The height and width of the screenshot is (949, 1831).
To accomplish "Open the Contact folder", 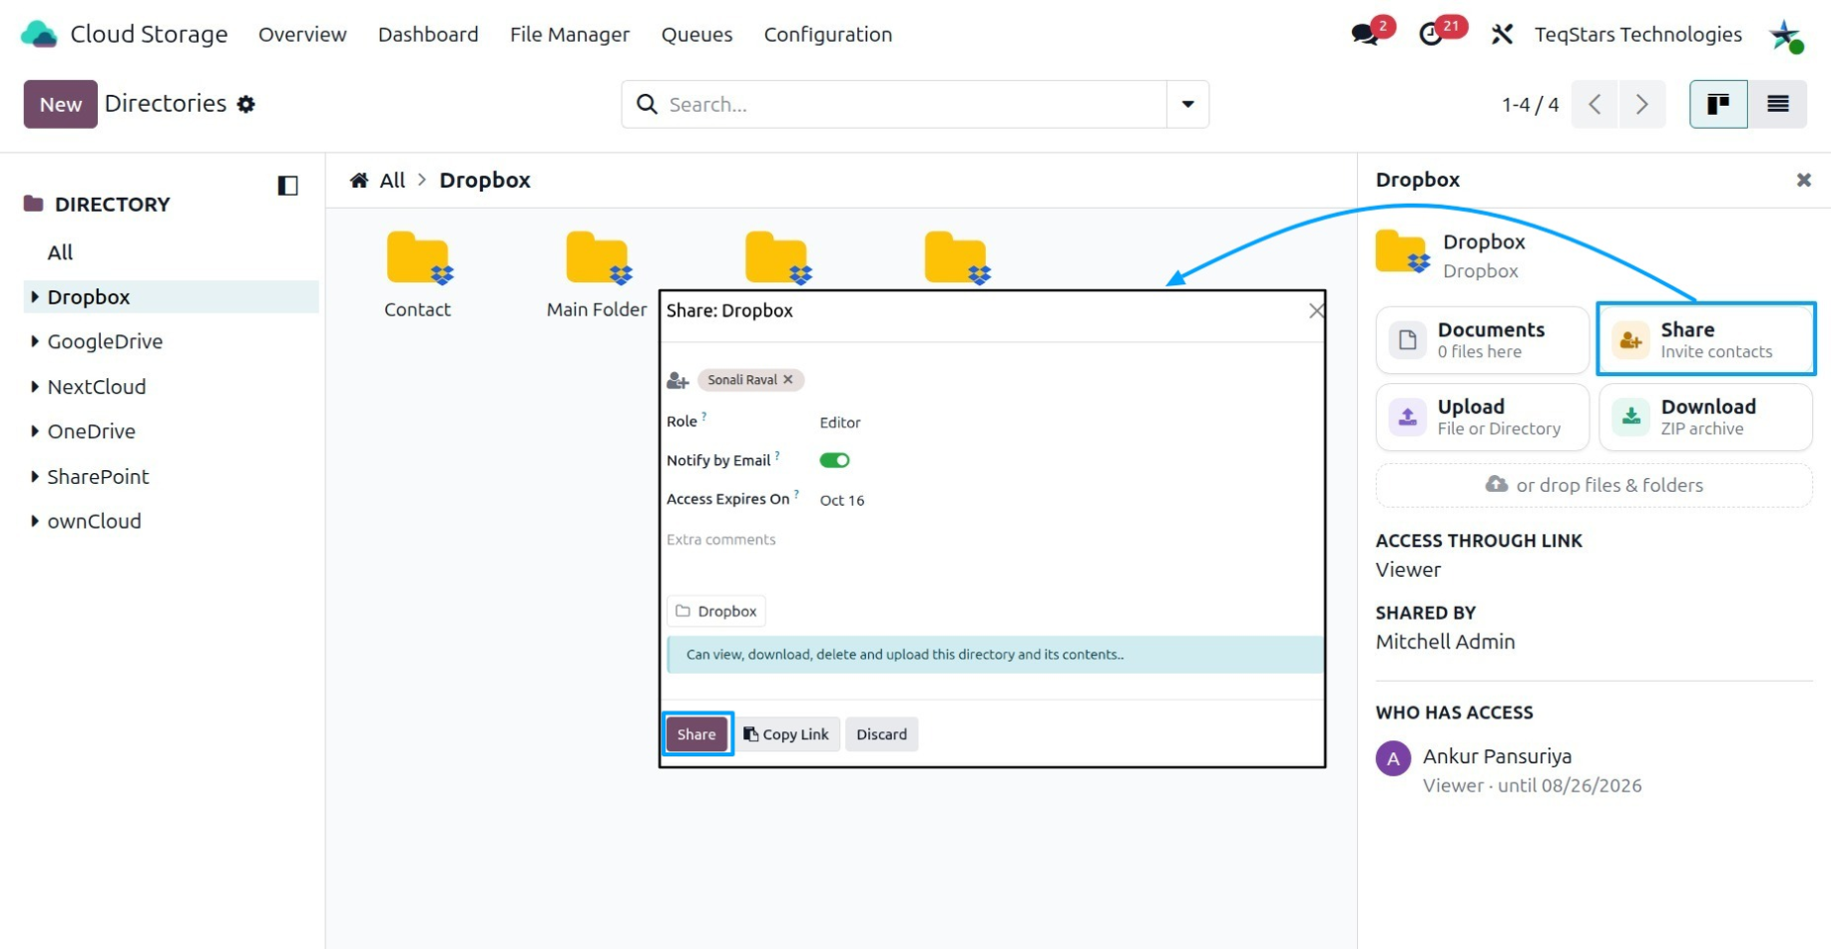I will tap(418, 275).
